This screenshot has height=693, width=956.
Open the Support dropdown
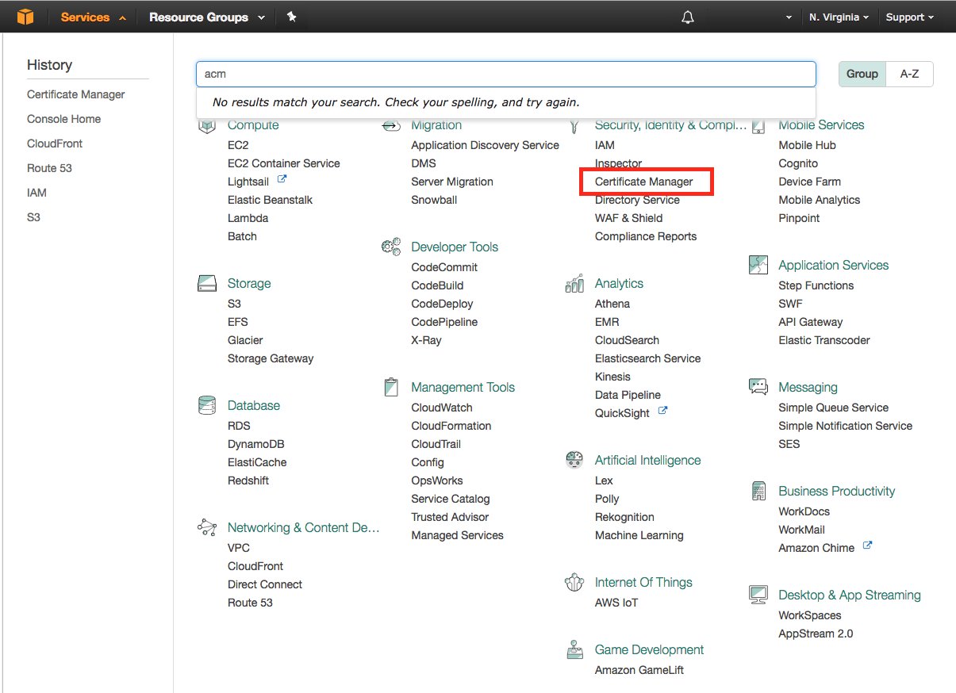point(910,17)
